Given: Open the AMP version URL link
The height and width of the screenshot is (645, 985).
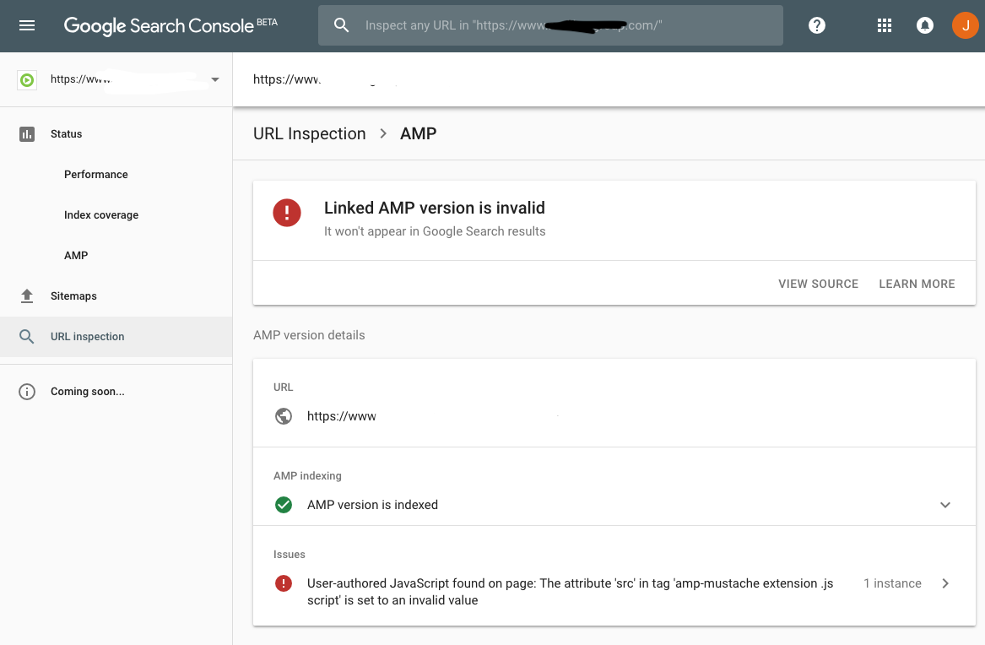Looking at the screenshot, I should (341, 416).
